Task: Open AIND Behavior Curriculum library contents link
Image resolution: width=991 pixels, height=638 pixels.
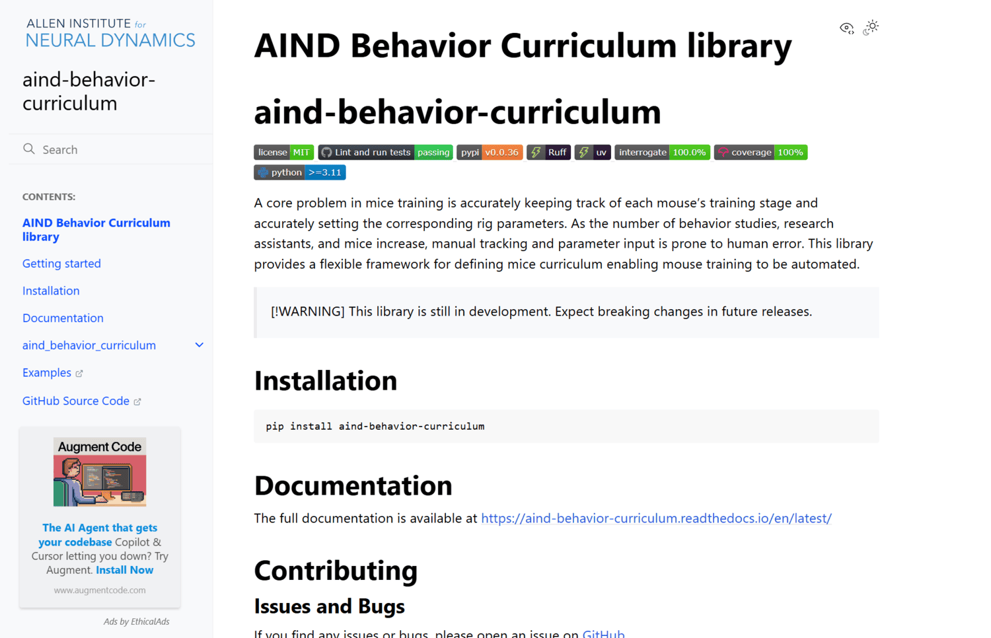Action: point(96,230)
